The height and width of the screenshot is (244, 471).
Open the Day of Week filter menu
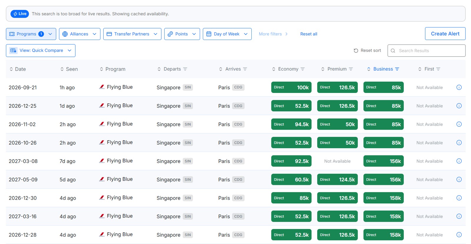227,34
